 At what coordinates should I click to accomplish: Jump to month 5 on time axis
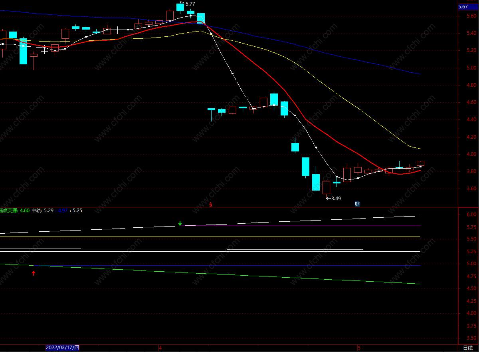pos(359,348)
